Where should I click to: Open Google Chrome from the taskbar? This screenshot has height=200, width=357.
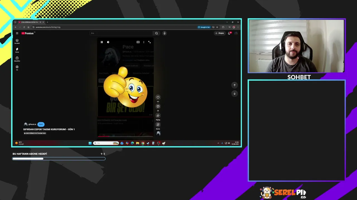(x=143, y=143)
